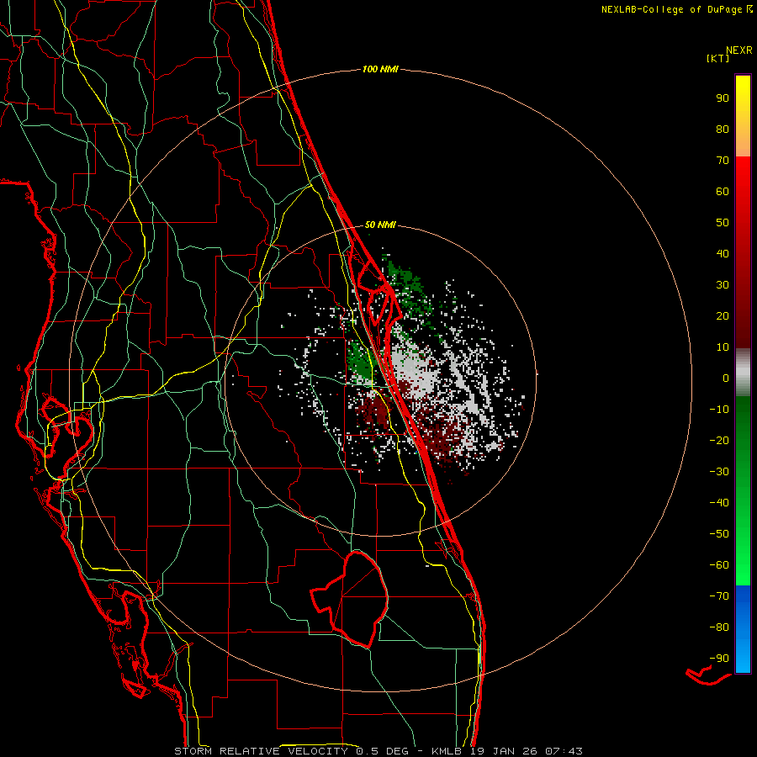The height and width of the screenshot is (757, 757).
Task: Click the bright green segment of color bar
Action: pos(743,555)
